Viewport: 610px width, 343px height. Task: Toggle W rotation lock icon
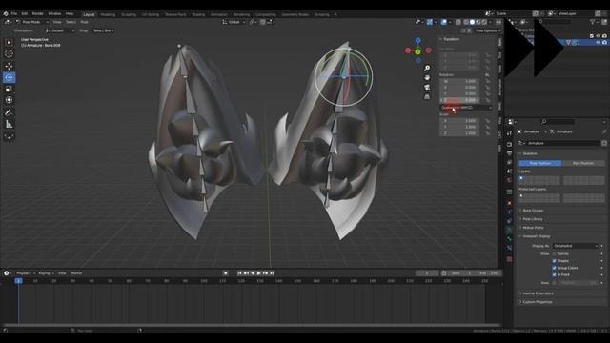487,81
